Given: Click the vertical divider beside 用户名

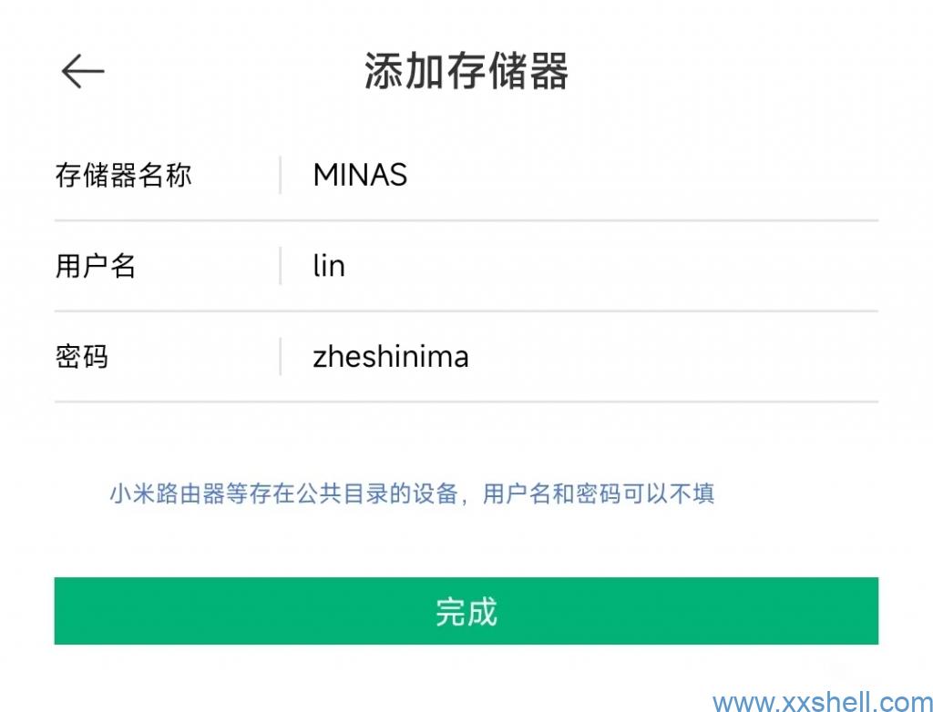Looking at the screenshot, I should point(280,266).
